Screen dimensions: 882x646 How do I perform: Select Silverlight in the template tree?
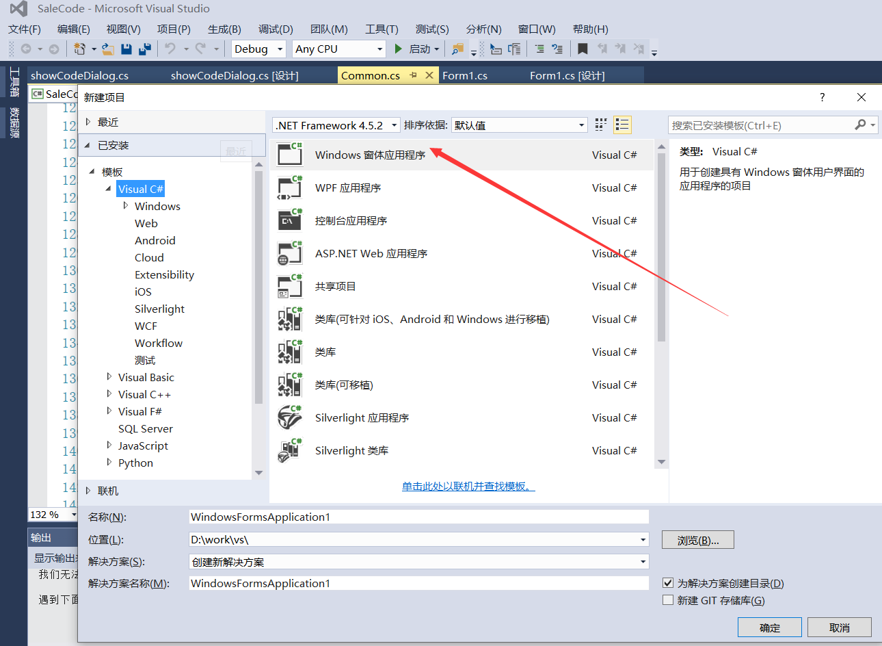159,309
